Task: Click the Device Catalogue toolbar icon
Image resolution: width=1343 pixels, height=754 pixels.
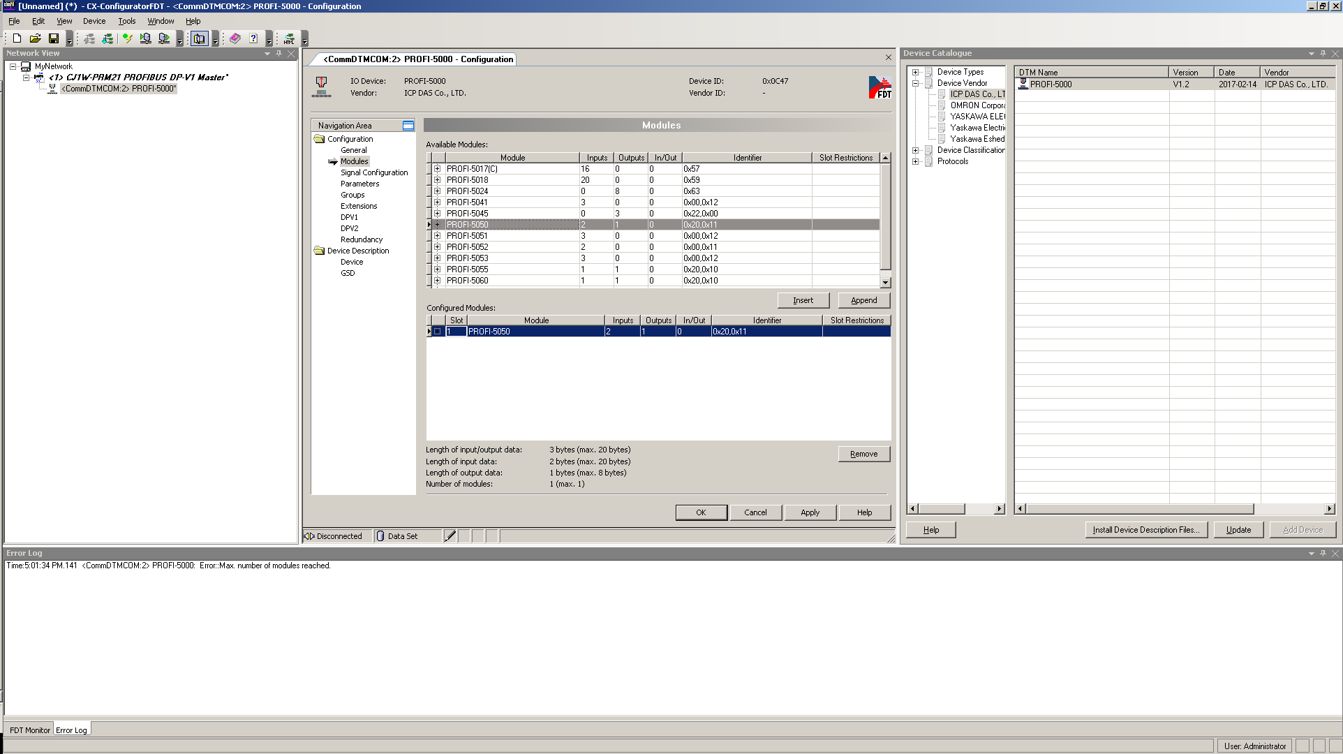Action: (x=200, y=39)
